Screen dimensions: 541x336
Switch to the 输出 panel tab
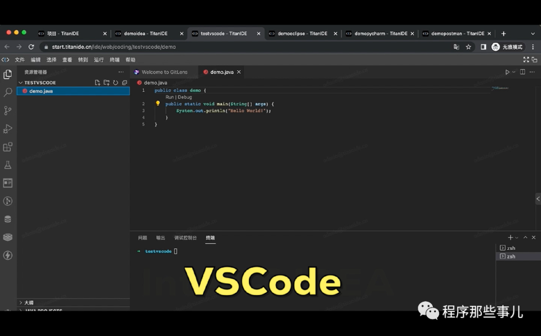[160, 238]
